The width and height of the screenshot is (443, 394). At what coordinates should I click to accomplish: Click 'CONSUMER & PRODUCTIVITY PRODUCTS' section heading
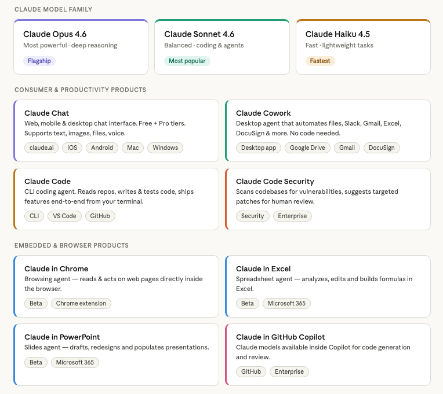click(80, 90)
